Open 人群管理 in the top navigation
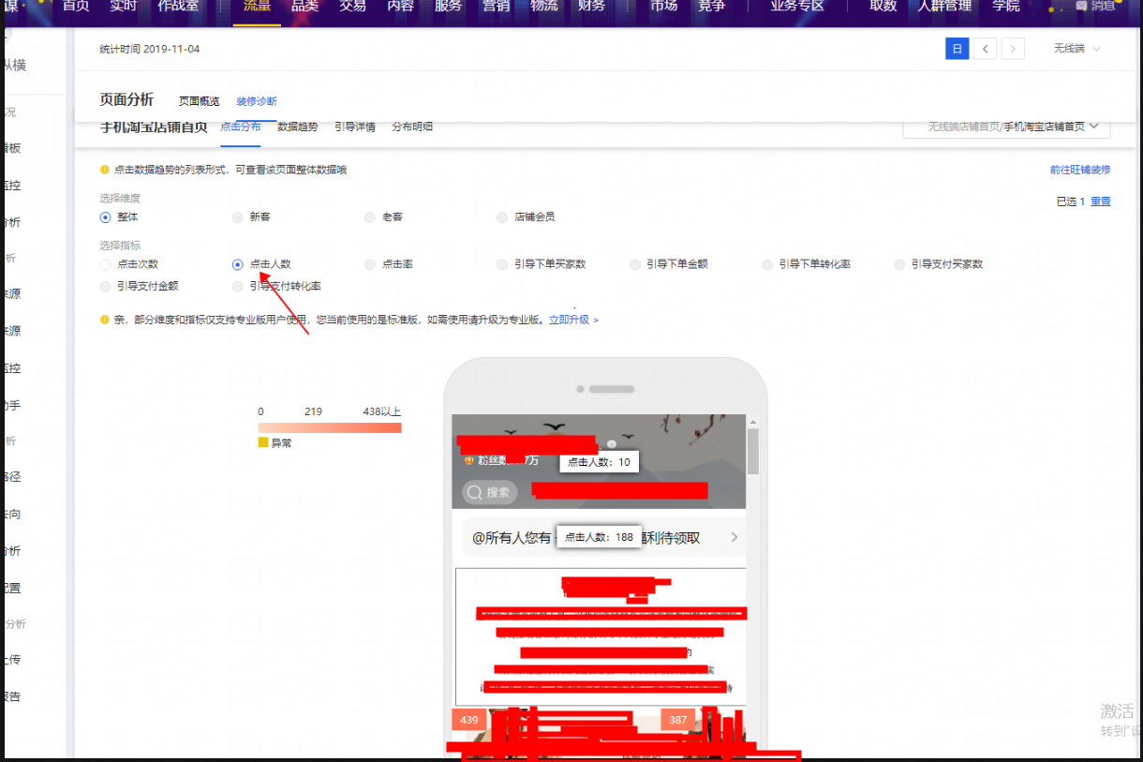This screenshot has height=762, width=1143. [944, 7]
